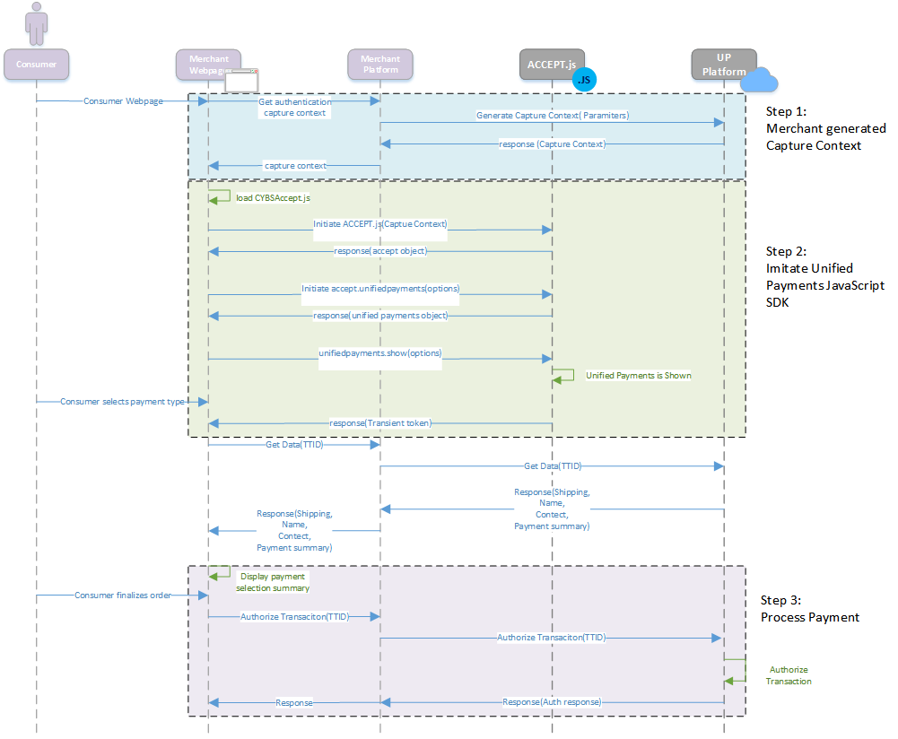Select the Merchant Platform lifeline box
This screenshot has height=739, width=898.
point(380,64)
